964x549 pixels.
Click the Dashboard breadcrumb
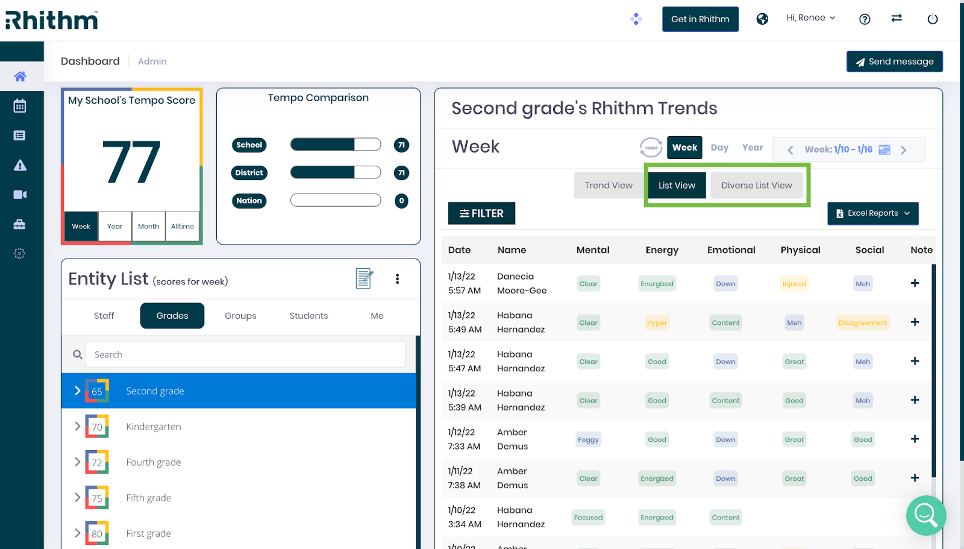[x=90, y=61]
